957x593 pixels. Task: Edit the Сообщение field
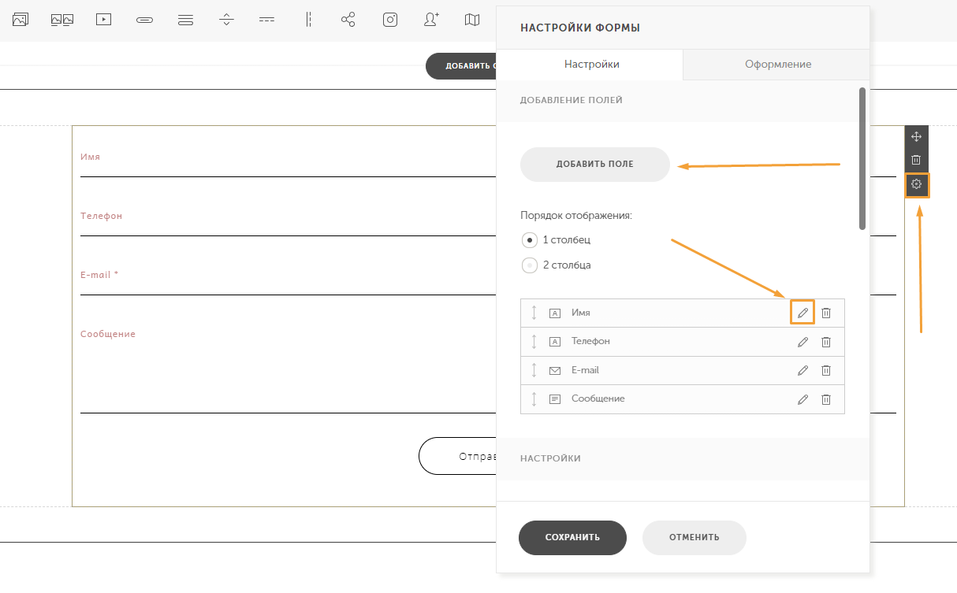pos(802,399)
